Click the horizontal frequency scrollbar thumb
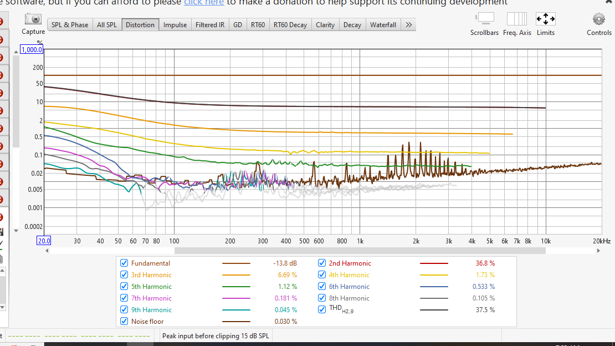Screen dimensions: 615x346 360,251
